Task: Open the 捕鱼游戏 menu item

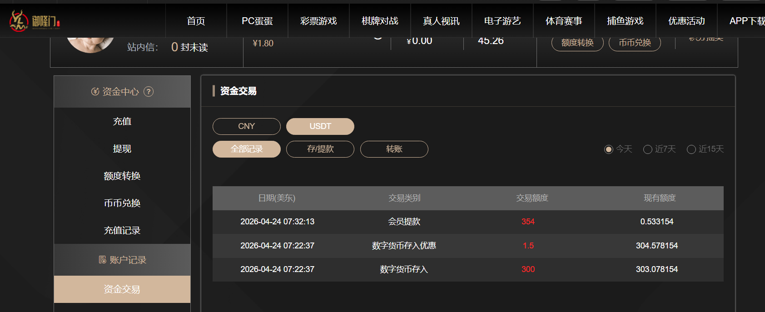Action: tap(625, 21)
